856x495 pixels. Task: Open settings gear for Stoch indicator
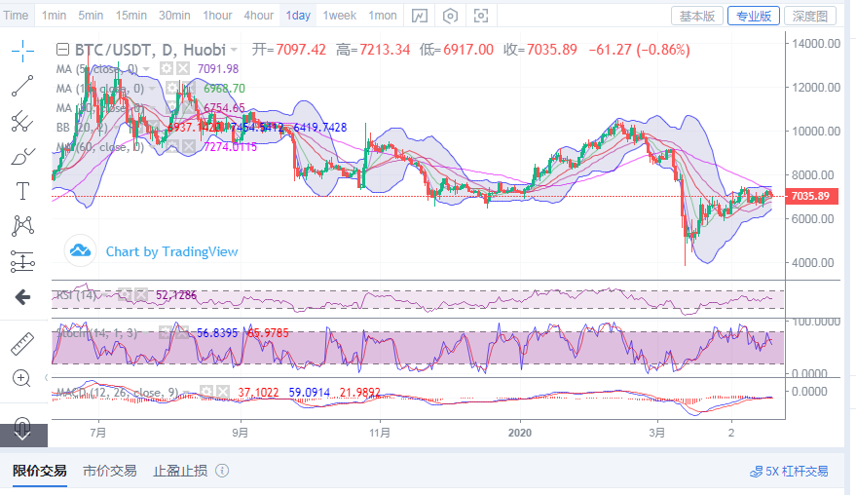[166, 332]
